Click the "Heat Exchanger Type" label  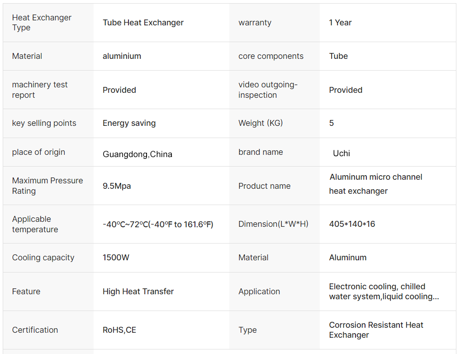click(x=42, y=23)
